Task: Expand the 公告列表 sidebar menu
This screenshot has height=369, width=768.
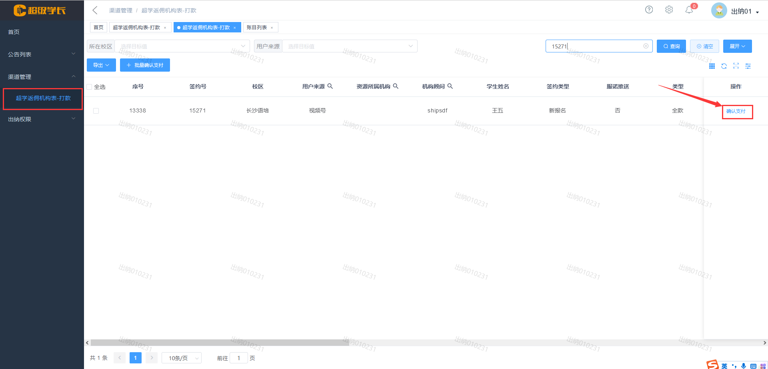Action: point(42,54)
